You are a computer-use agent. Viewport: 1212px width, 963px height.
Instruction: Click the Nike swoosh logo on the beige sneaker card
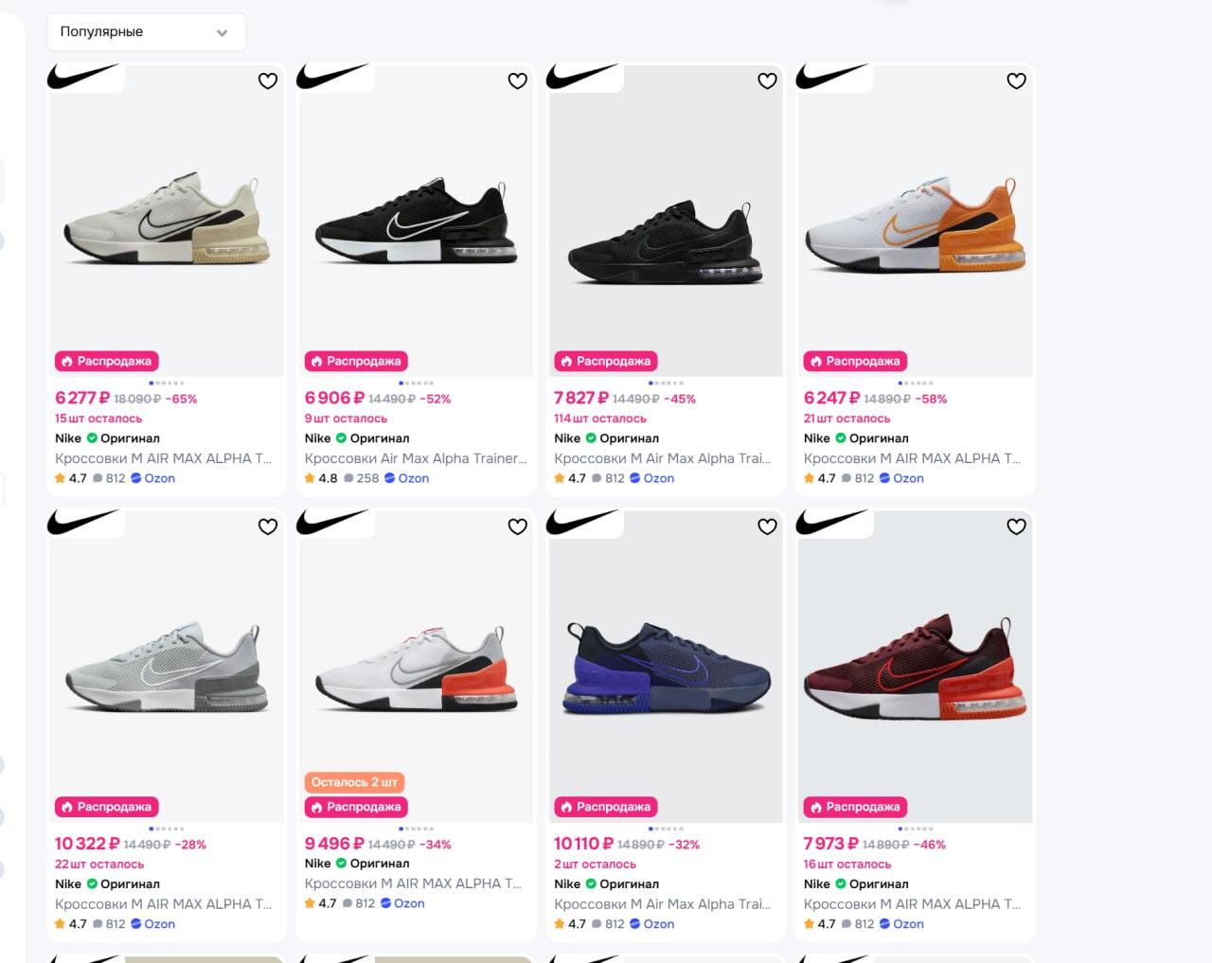tap(82, 77)
